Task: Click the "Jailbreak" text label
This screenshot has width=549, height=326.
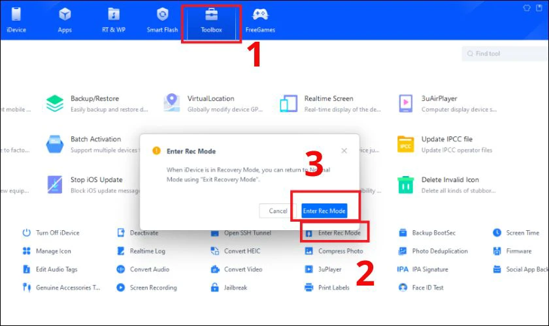Action: (x=236, y=288)
